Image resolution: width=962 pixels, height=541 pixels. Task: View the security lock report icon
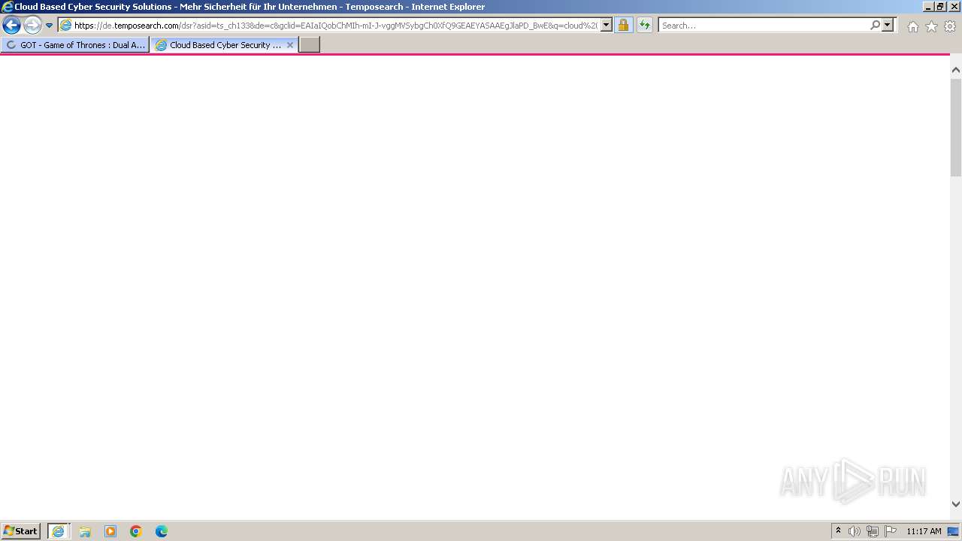[623, 26]
